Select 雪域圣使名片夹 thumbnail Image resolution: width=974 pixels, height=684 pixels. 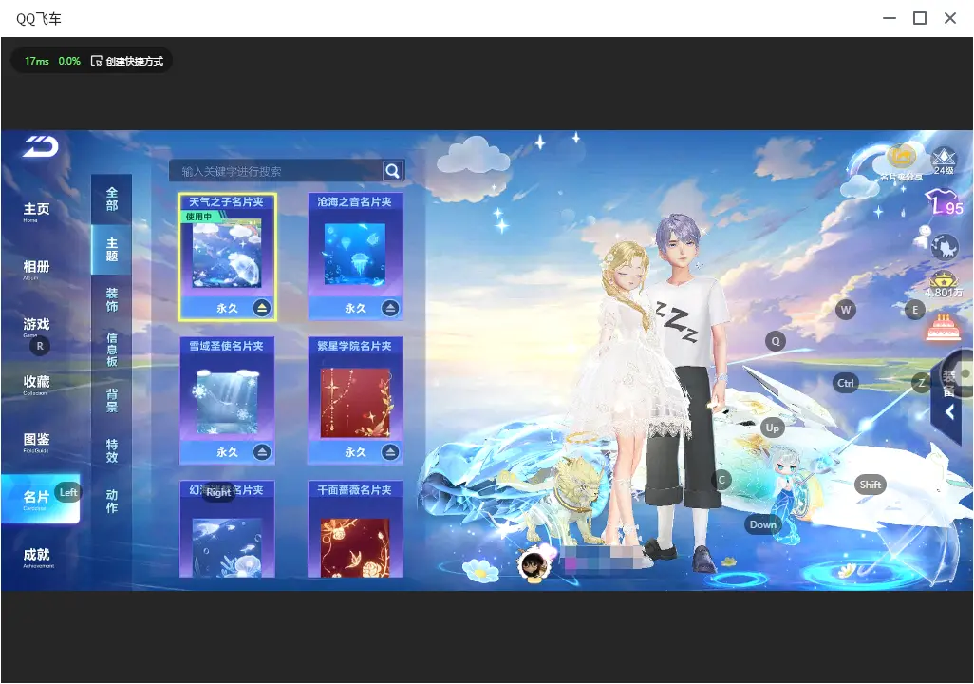point(227,401)
